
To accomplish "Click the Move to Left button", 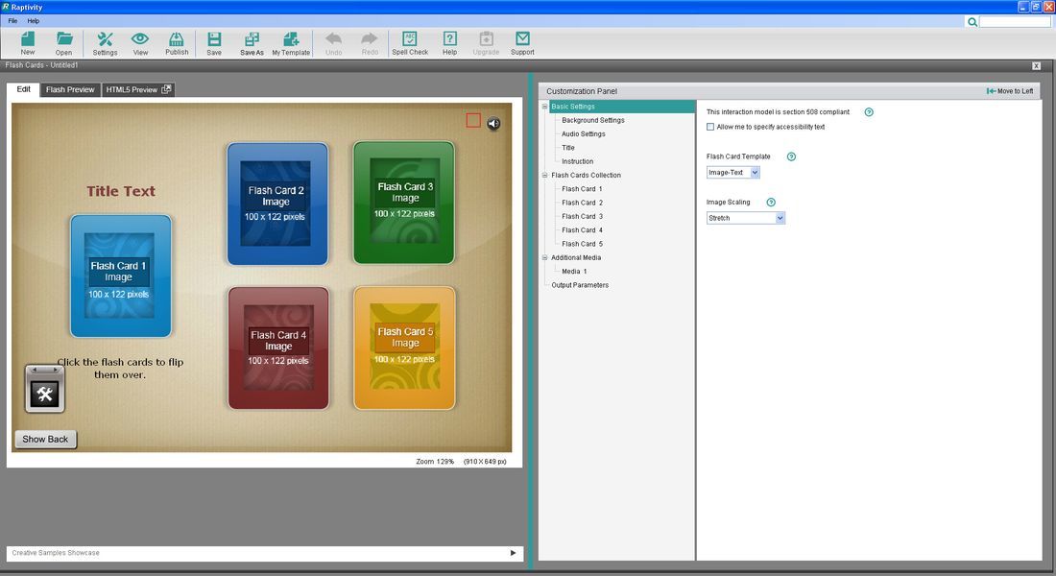I will (1009, 91).
